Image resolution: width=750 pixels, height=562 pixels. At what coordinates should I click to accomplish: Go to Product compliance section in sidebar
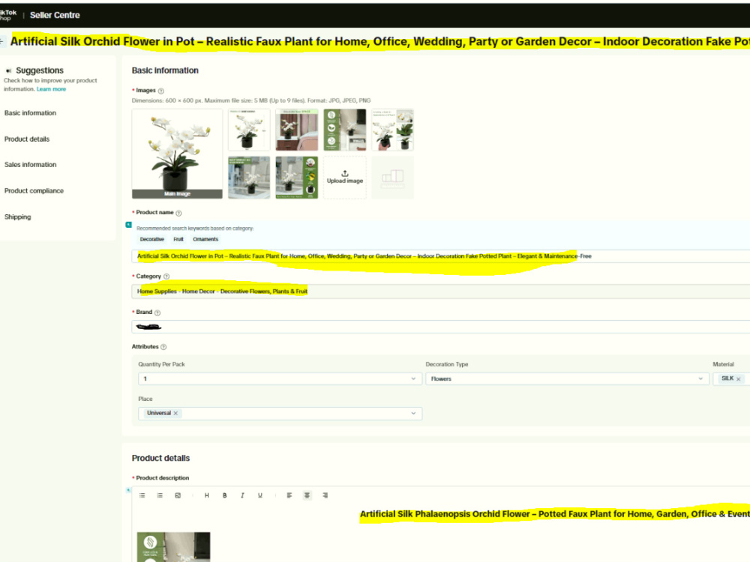[x=34, y=190]
